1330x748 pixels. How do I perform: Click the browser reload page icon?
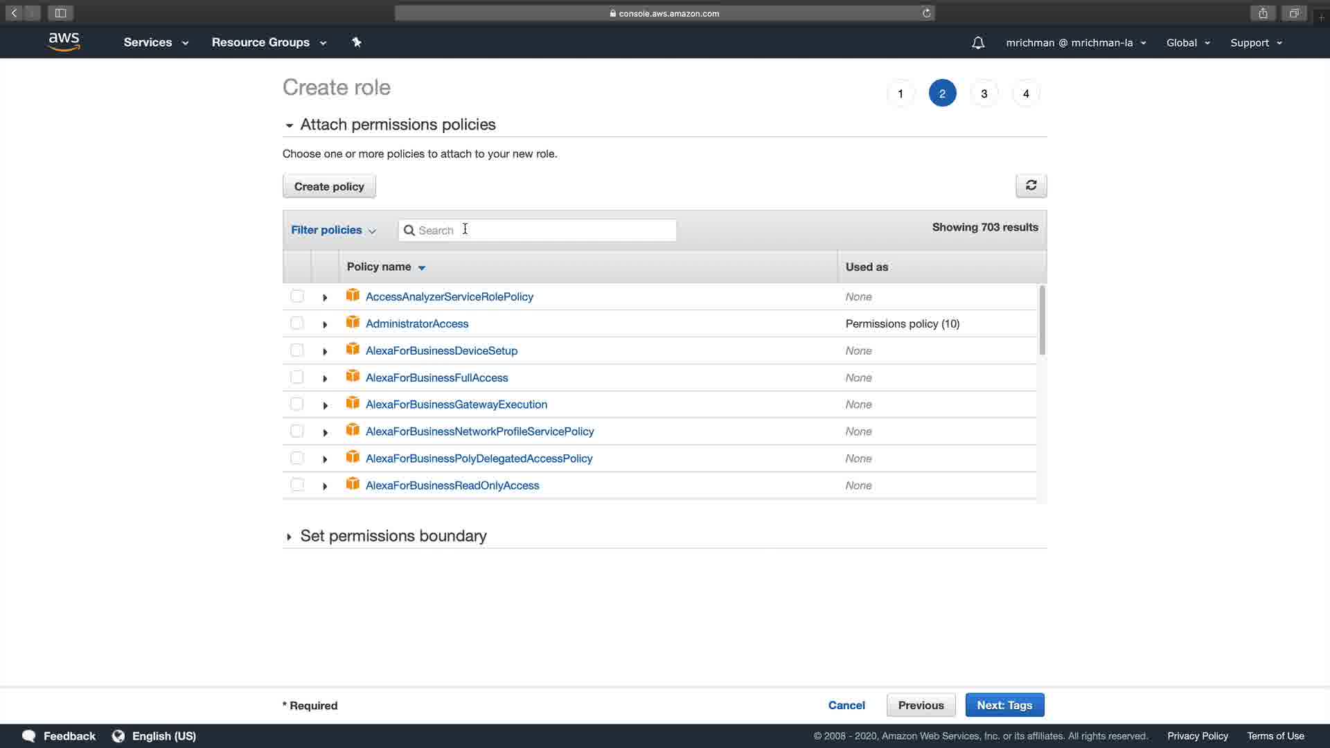coord(926,13)
